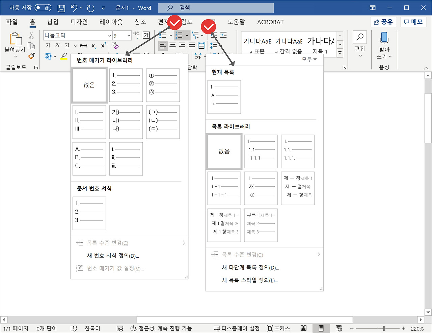Viewport: 432px width, 333px height.
Task: Click the Copy icon in the clipboard group
Action: [x=31, y=46]
